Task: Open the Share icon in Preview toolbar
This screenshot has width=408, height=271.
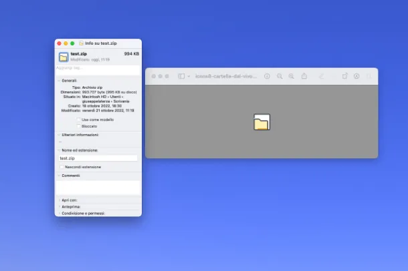Action: pos(304,76)
